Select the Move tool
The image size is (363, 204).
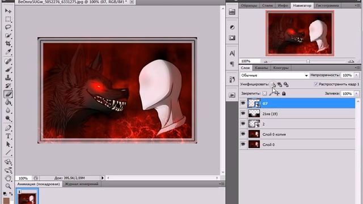coord(8,11)
